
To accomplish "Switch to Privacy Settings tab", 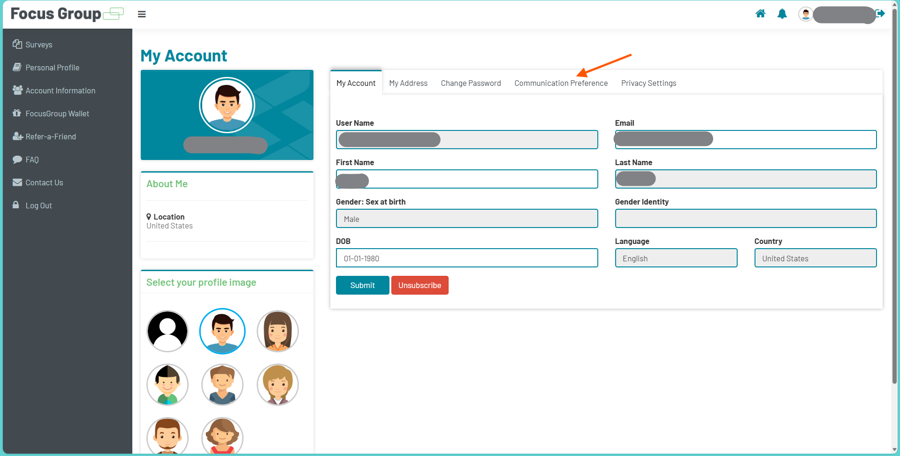I will [x=648, y=83].
